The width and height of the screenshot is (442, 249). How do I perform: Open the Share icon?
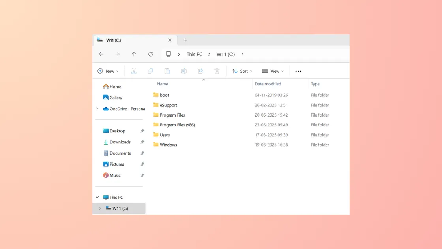point(200,71)
